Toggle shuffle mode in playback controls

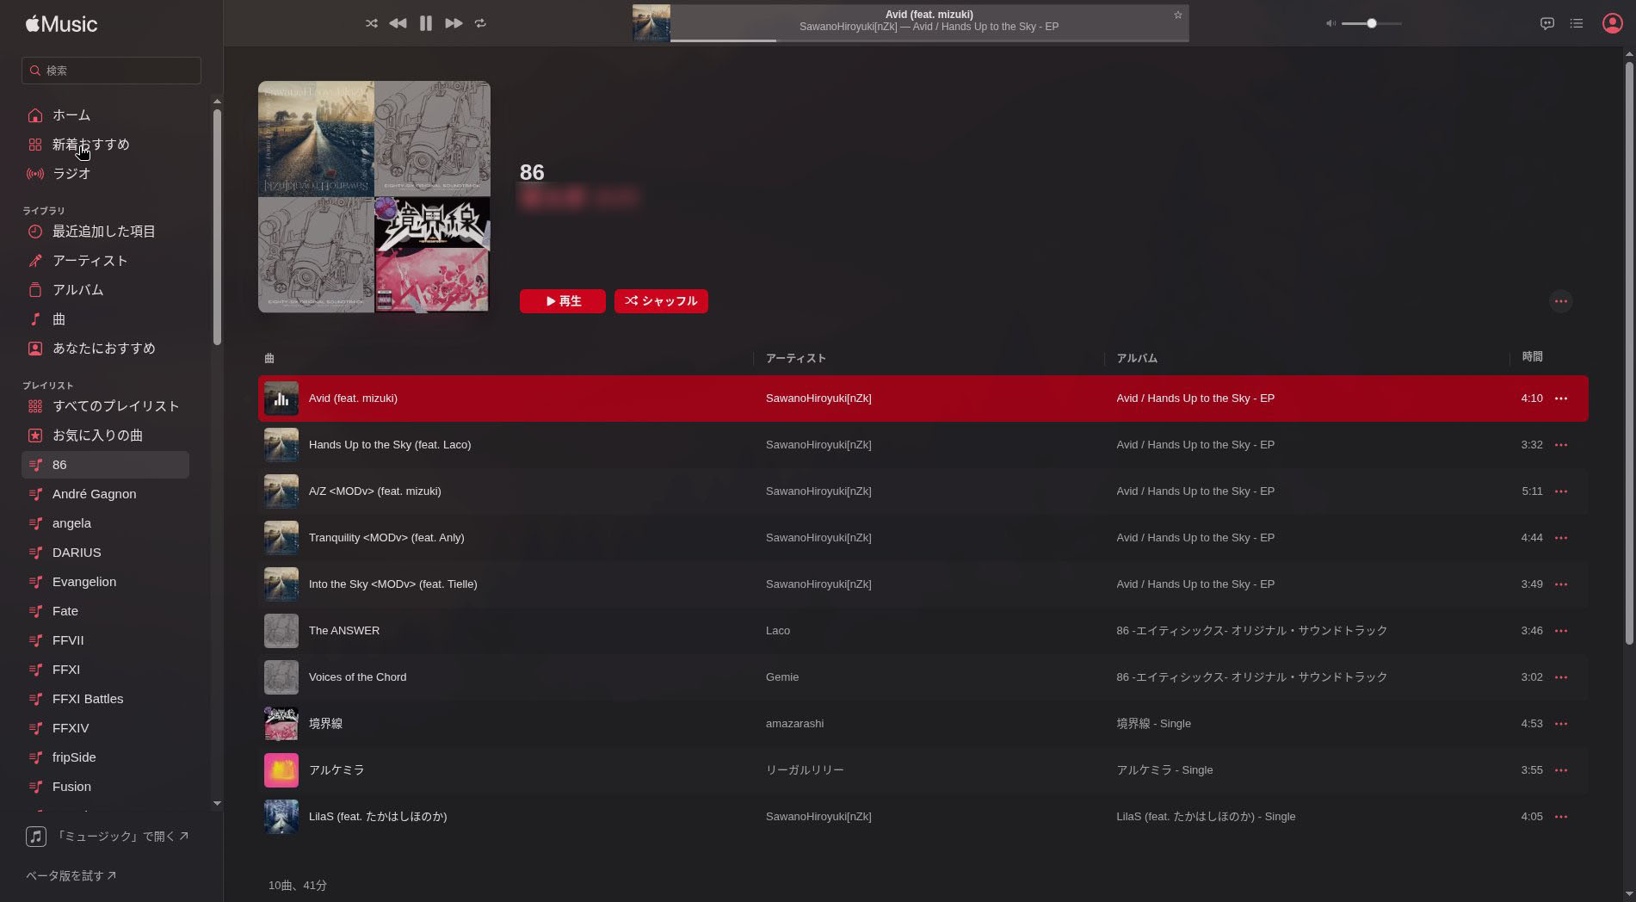coord(371,23)
